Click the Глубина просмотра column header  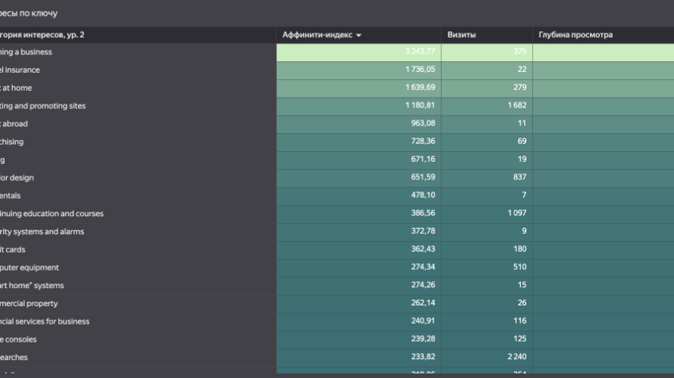click(576, 35)
